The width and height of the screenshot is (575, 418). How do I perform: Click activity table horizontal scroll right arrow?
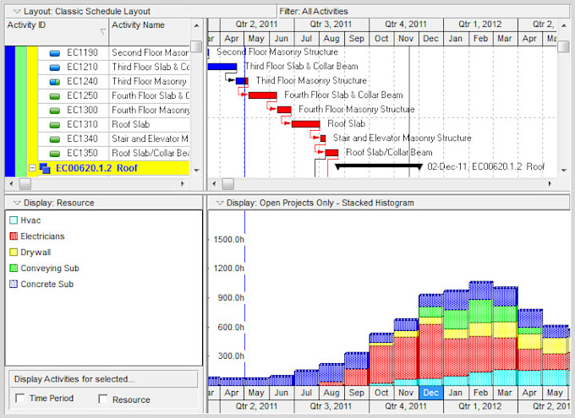coord(183,183)
